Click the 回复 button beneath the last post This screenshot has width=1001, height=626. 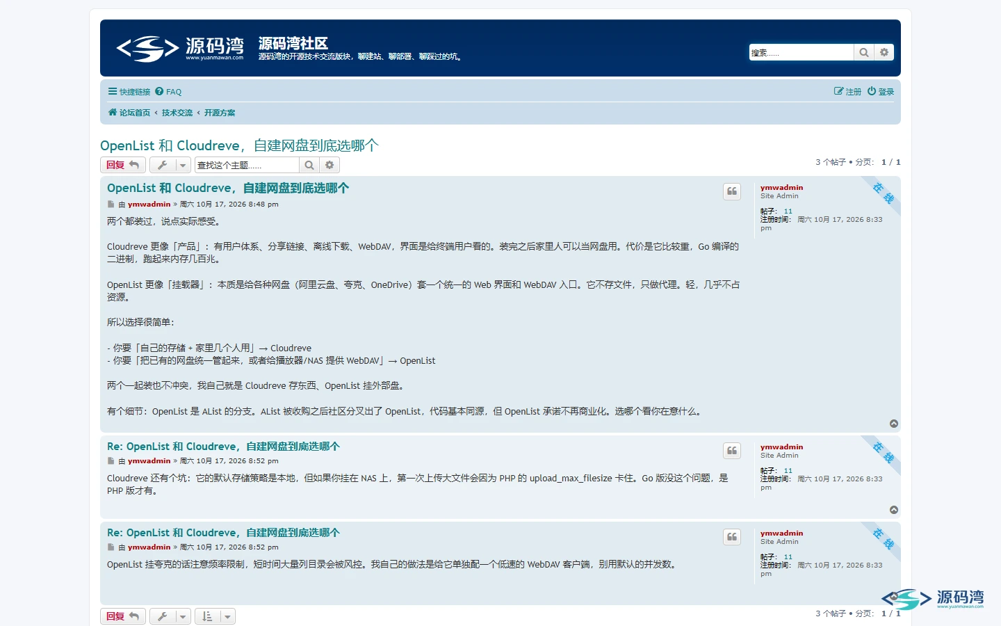pyautogui.click(x=123, y=616)
